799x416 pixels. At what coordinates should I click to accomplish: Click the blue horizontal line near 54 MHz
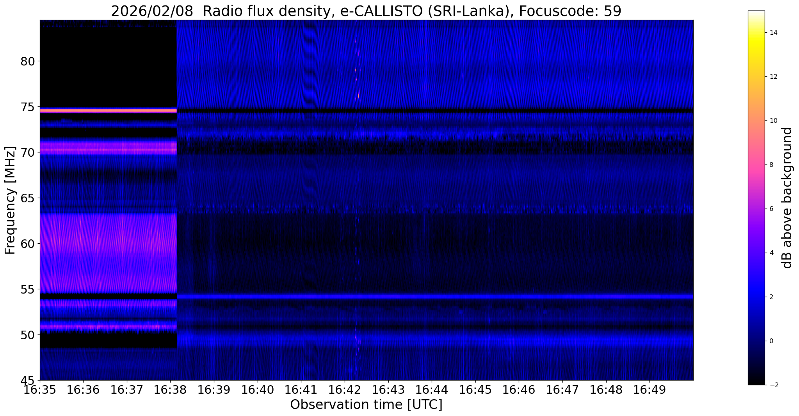435,297
